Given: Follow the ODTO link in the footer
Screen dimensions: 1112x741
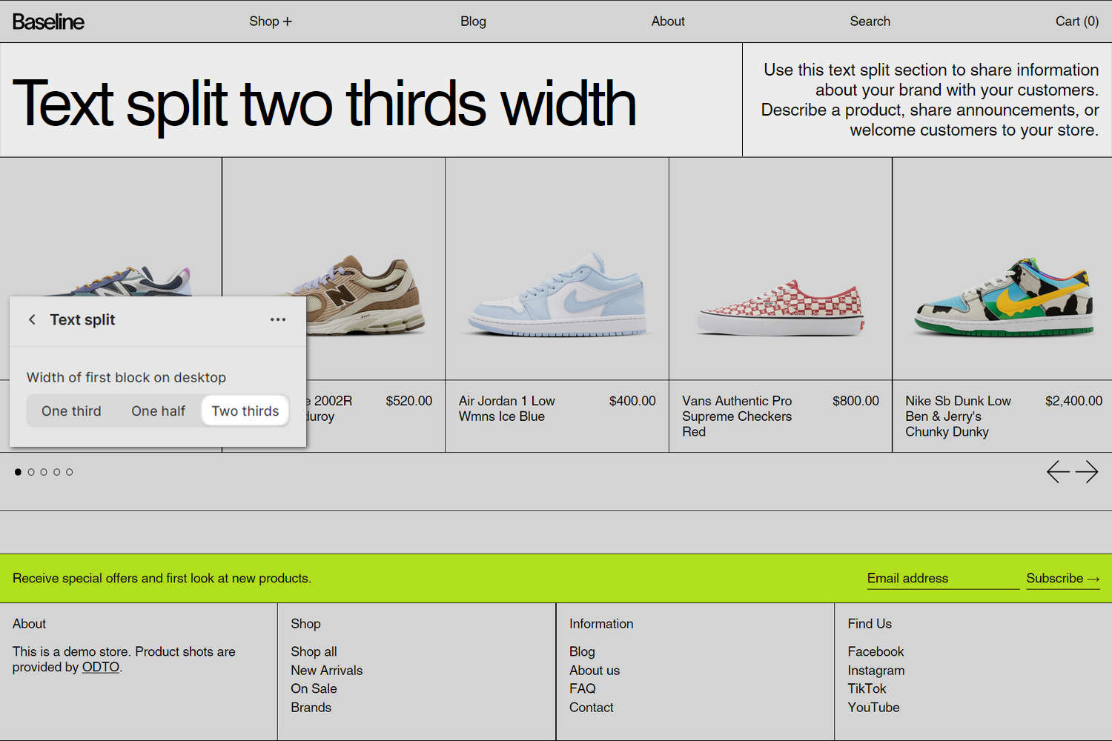Looking at the screenshot, I should pos(100,667).
